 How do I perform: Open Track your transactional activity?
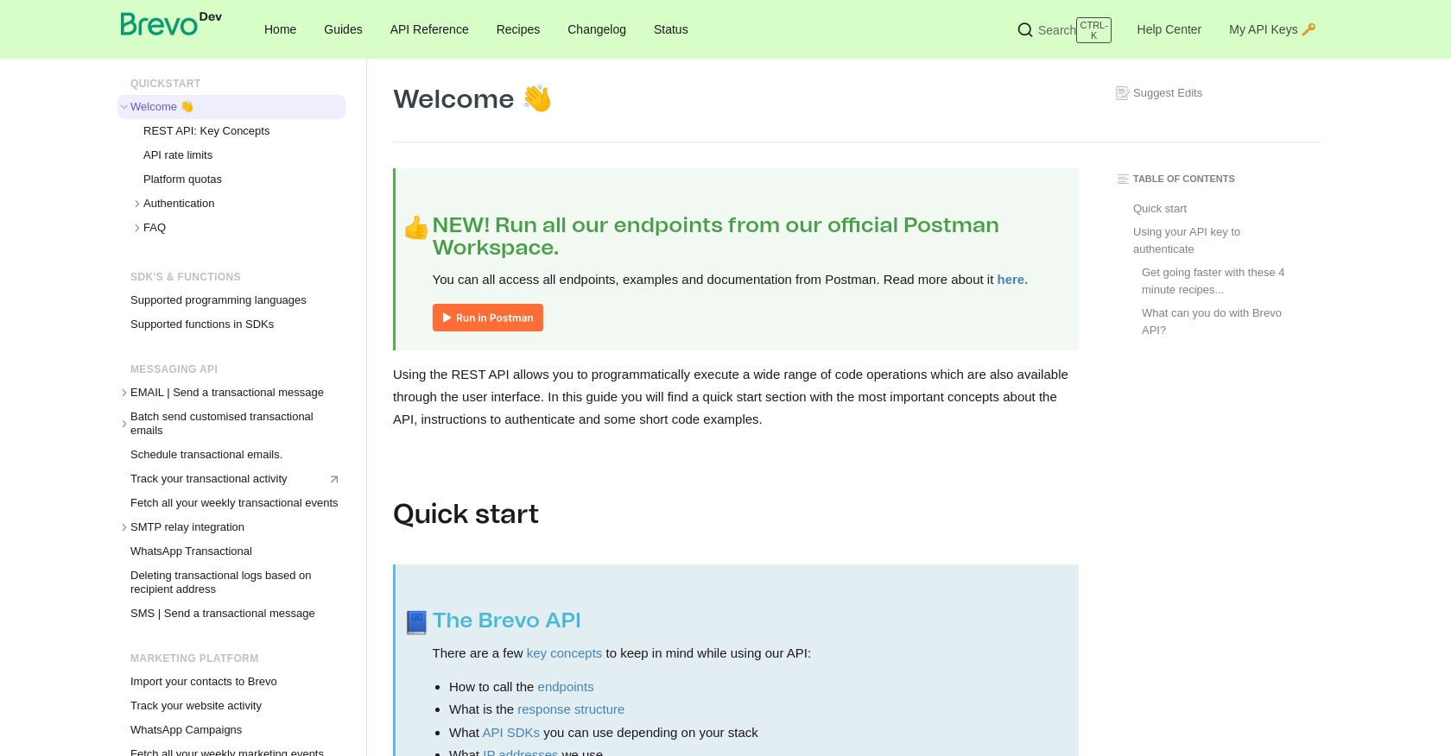point(209,479)
